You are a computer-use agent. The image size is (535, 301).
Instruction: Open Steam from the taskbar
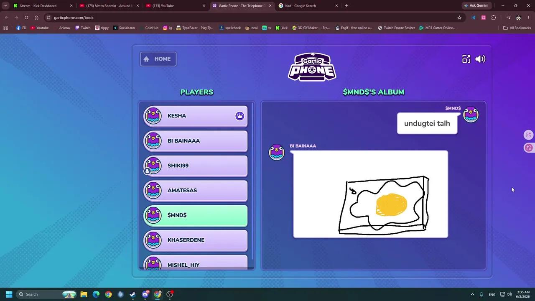coord(132,294)
